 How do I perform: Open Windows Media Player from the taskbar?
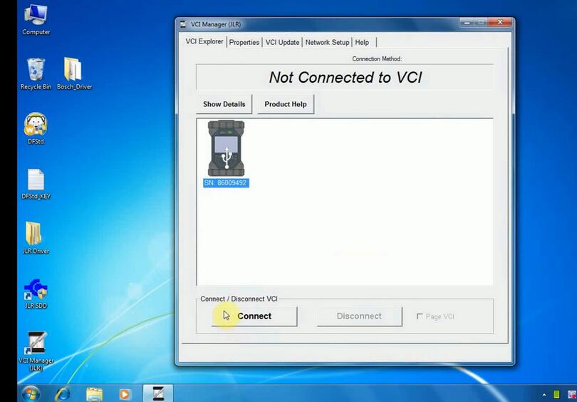(x=125, y=394)
